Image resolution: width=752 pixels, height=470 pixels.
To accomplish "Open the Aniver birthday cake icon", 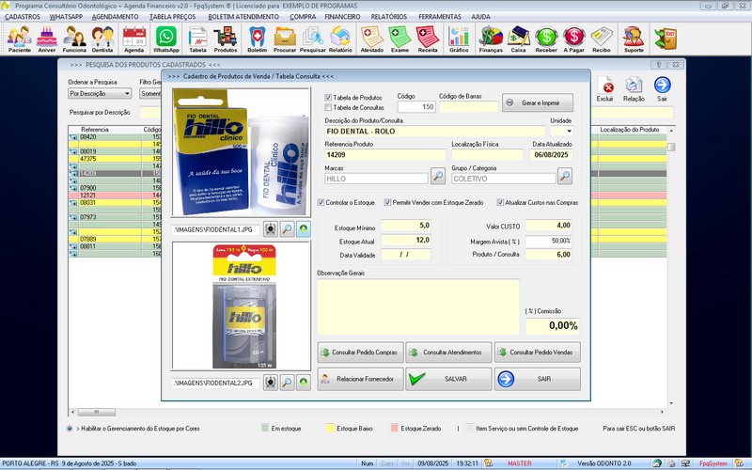I will click(47, 39).
